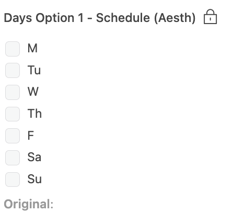The height and width of the screenshot is (224, 233).
Task: Click the Su label text
Action: [x=34, y=179]
